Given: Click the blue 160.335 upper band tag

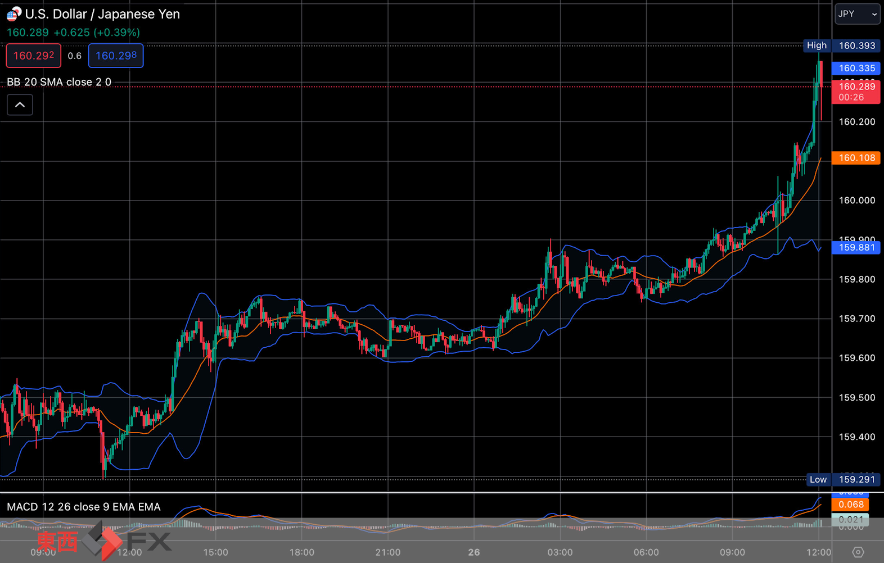Looking at the screenshot, I should tap(856, 68).
